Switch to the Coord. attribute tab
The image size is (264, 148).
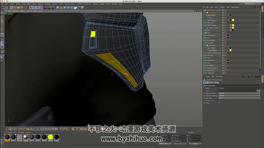click(x=211, y=82)
